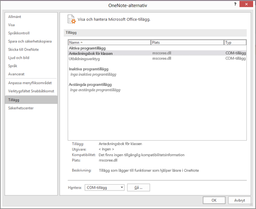Close the OneNote-alternativ dialog
The image size is (256, 209).
coord(246,4)
